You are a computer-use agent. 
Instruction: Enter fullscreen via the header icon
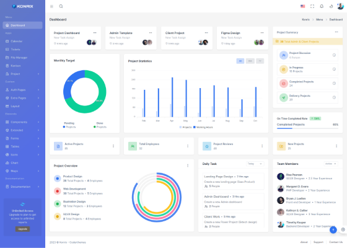(x=312, y=6)
